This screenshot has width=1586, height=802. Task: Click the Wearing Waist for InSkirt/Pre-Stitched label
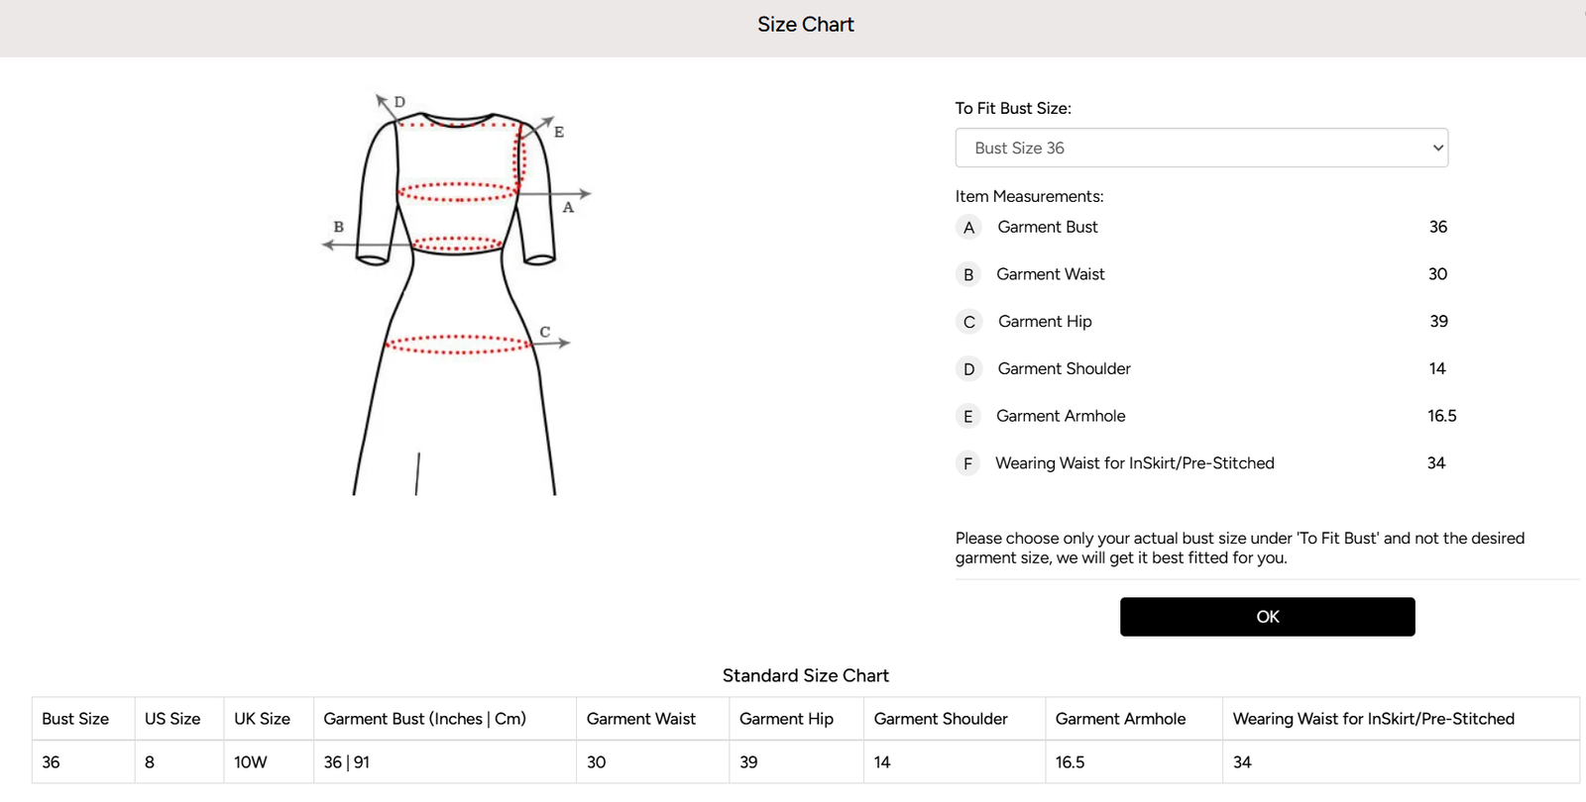click(x=1134, y=463)
